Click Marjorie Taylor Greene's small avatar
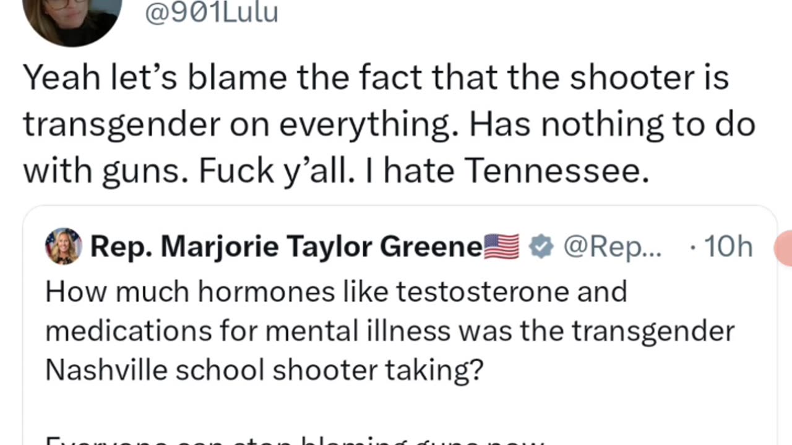The width and height of the screenshot is (792, 445). (64, 246)
